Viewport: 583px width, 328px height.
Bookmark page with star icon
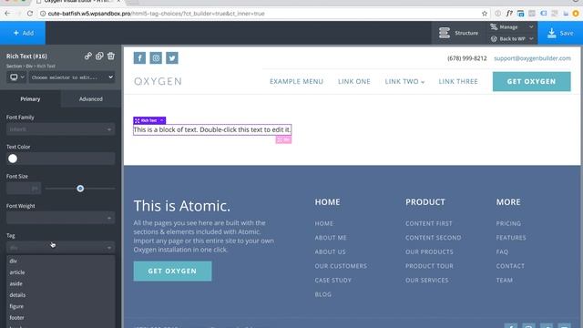(x=484, y=14)
